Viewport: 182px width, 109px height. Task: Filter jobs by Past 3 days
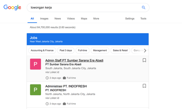click(x=66, y=50)
